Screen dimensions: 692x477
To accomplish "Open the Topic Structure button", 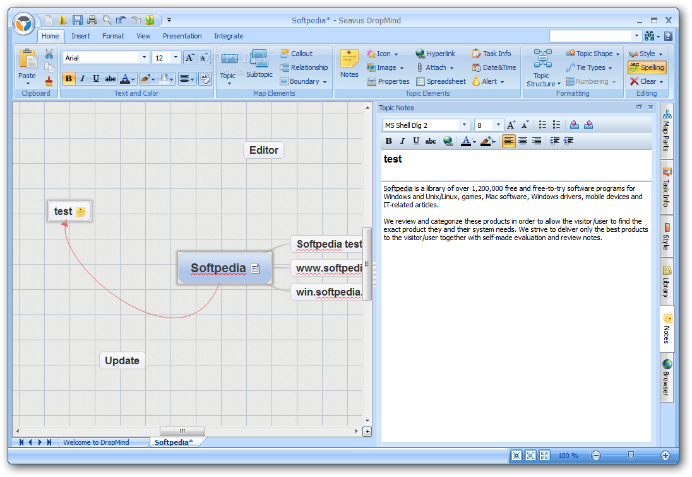I will click(x=543, y=68).
